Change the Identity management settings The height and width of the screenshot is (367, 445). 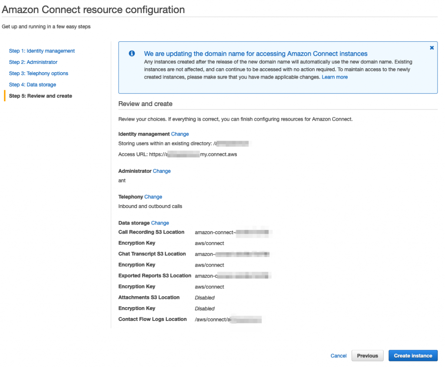pyautogui.click(x=180, y=134)
